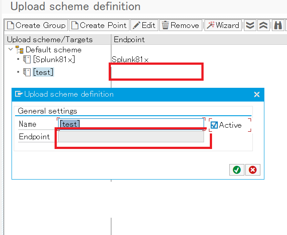Collapse the Default scheme tree node
The width and height of the screenshot is (287, 235).
[x=11, y=50]
